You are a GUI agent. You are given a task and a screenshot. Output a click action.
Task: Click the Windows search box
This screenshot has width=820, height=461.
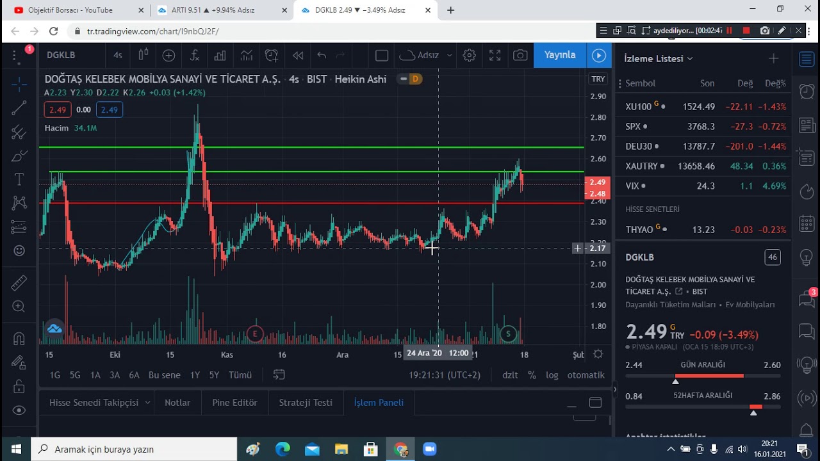(x=133, y=449)
